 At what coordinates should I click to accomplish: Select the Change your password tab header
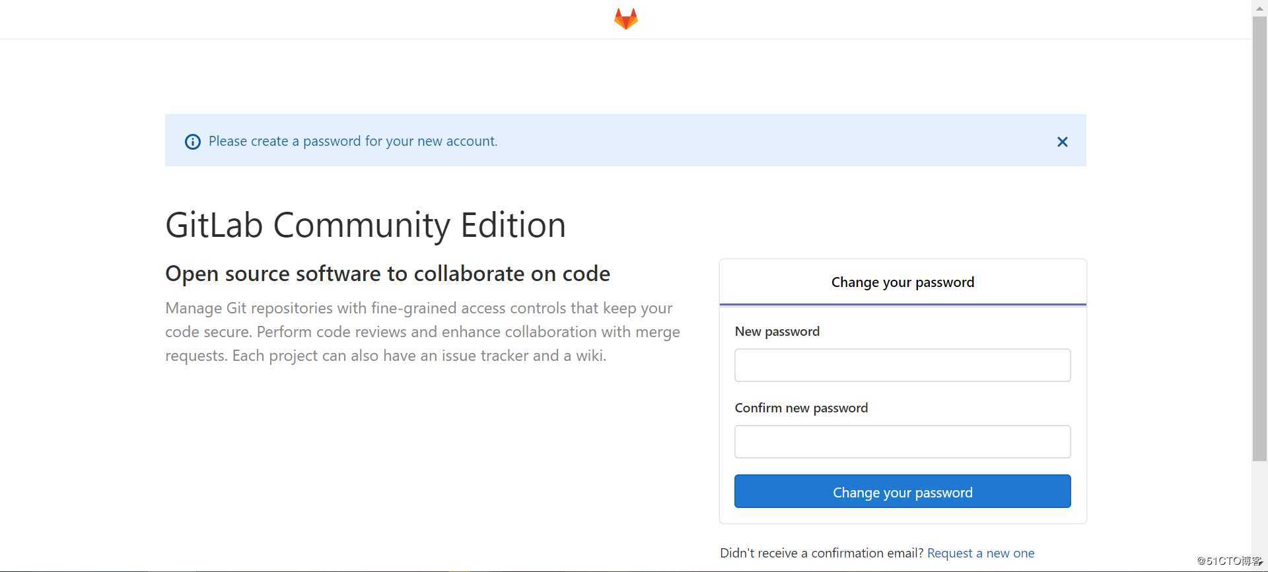coord(902,282)
